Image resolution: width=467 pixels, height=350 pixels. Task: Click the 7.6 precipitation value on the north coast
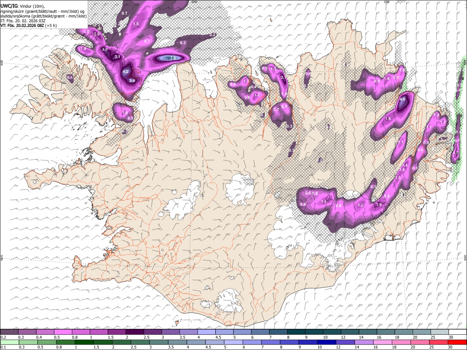(x=173, y=58)
